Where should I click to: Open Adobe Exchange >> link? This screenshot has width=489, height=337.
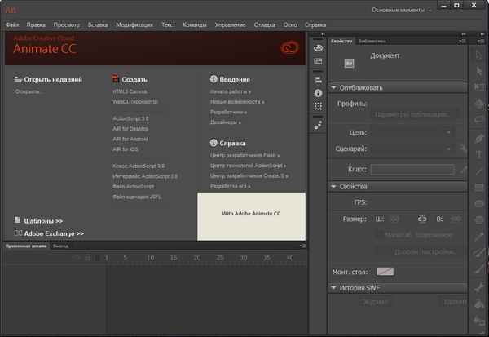point(54,233)
